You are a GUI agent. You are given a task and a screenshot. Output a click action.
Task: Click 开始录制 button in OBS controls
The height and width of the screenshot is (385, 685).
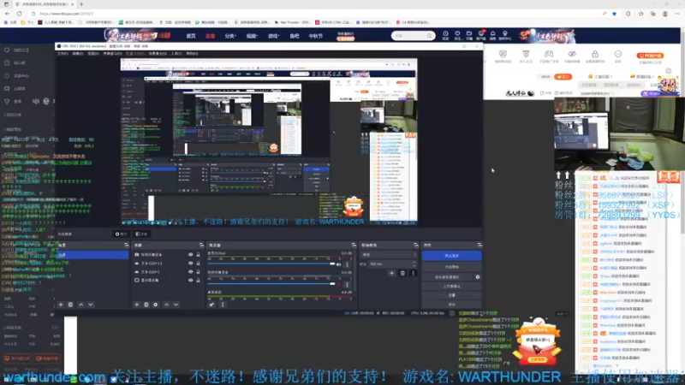452,267
